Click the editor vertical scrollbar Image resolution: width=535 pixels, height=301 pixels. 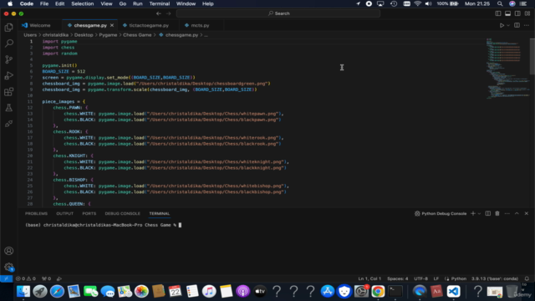532,57
